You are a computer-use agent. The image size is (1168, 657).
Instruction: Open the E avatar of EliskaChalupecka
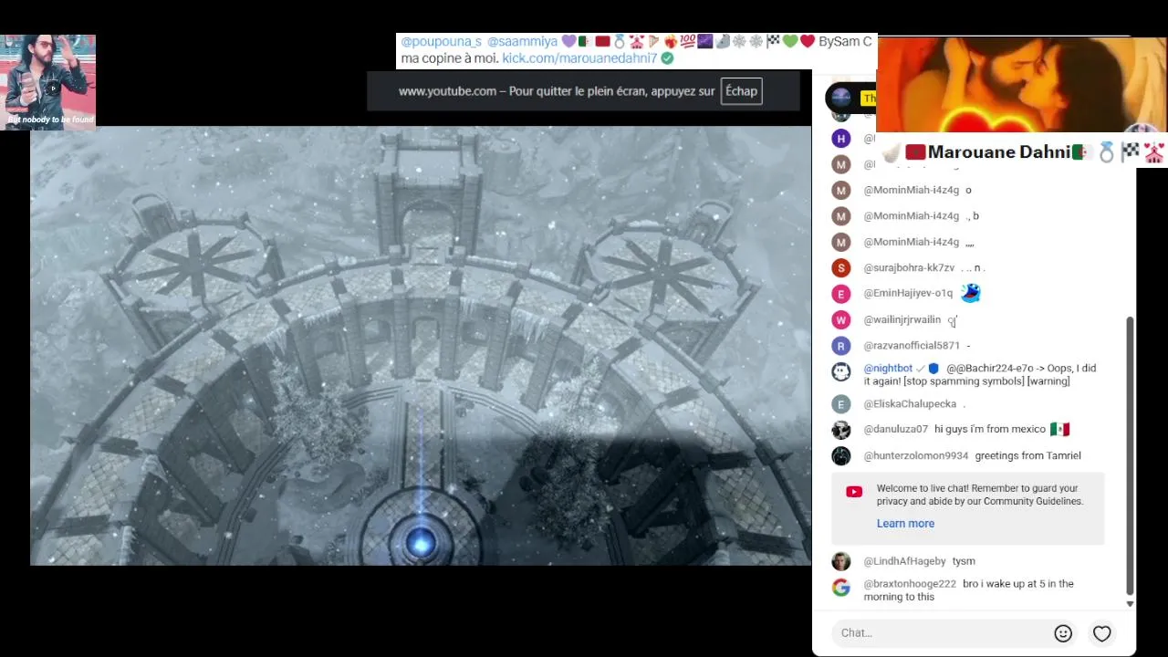841,404
